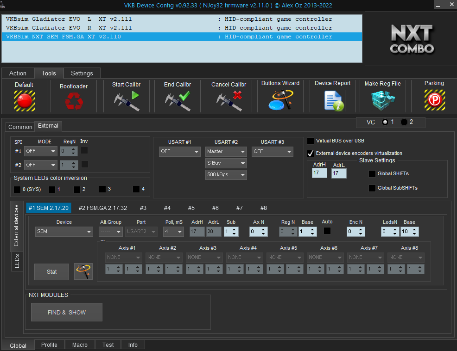Image resolution: width=457 pixels, height=351 pixels.
Task: Select VC radio option 1
Action: pos(385,122)
